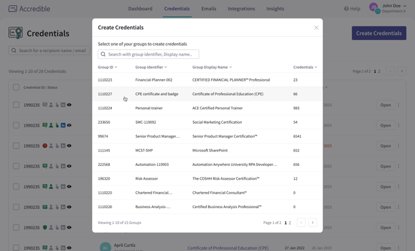The width and height of the screenshot is (415, 251).
Task: Click the Help question mark icon
Action: 346,9
